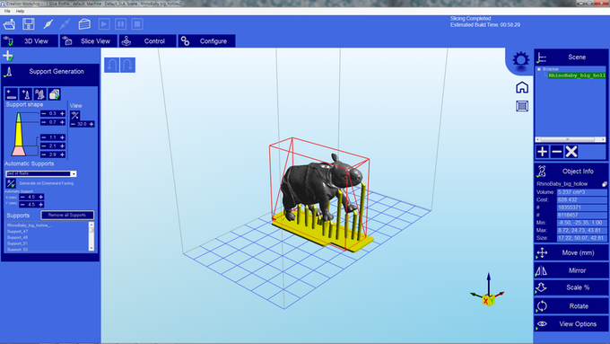Select RhinoBaby_big_holl in scene tree
The width and height of the screenshot is (610, 344).
577,75
